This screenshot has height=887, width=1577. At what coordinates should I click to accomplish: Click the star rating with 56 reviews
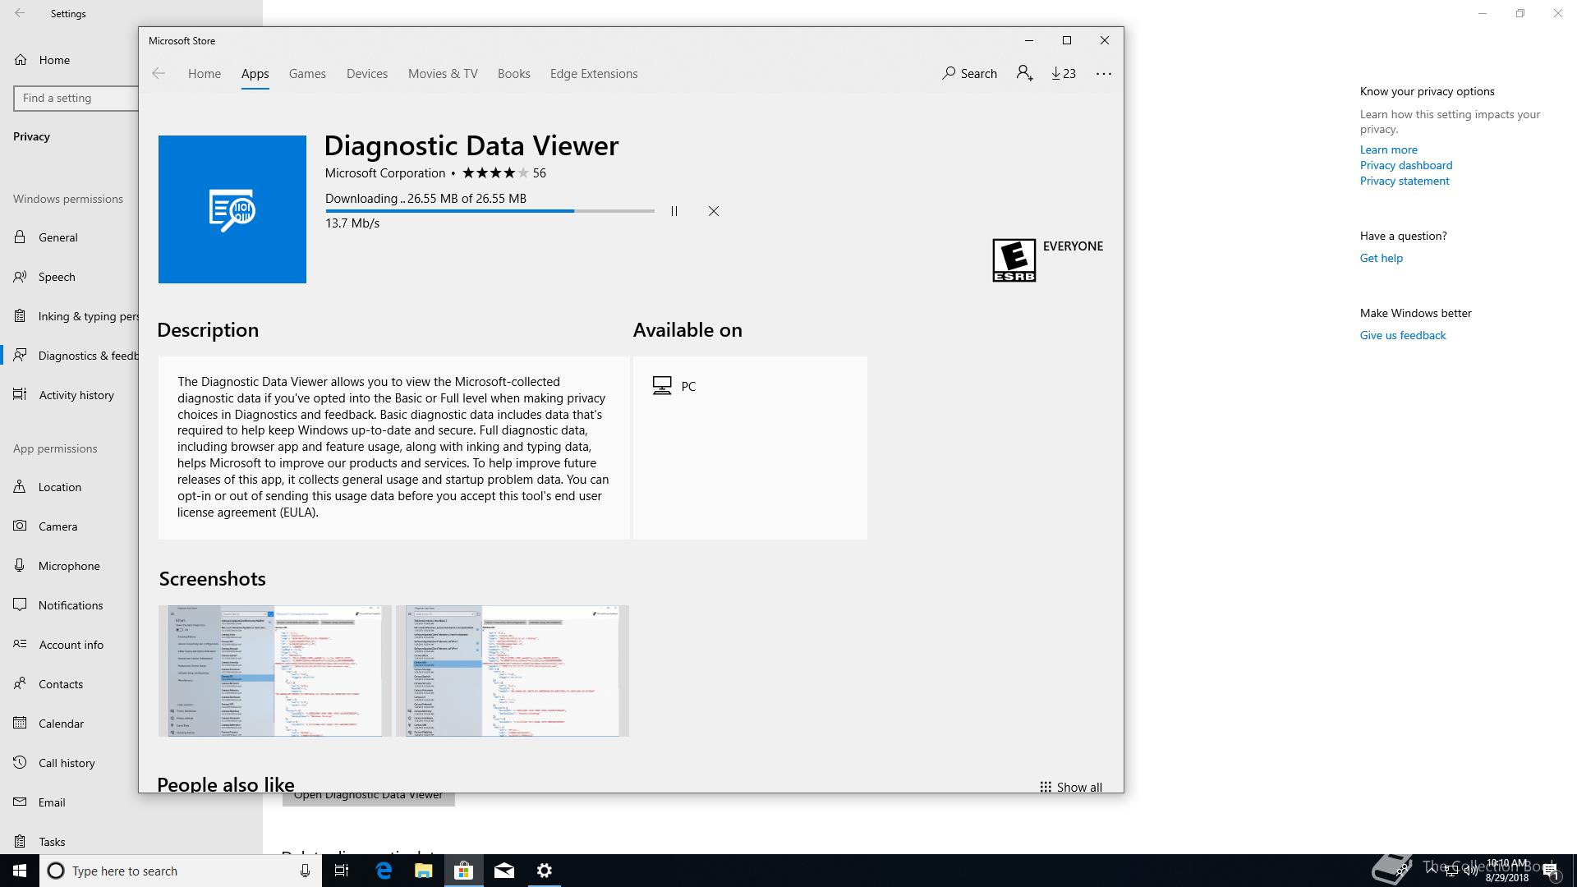click(x=504, y=172)
